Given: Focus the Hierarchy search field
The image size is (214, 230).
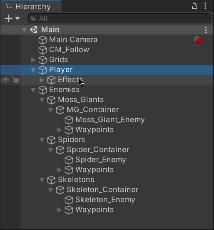Looking at the screenshot, I should point(119,18).
